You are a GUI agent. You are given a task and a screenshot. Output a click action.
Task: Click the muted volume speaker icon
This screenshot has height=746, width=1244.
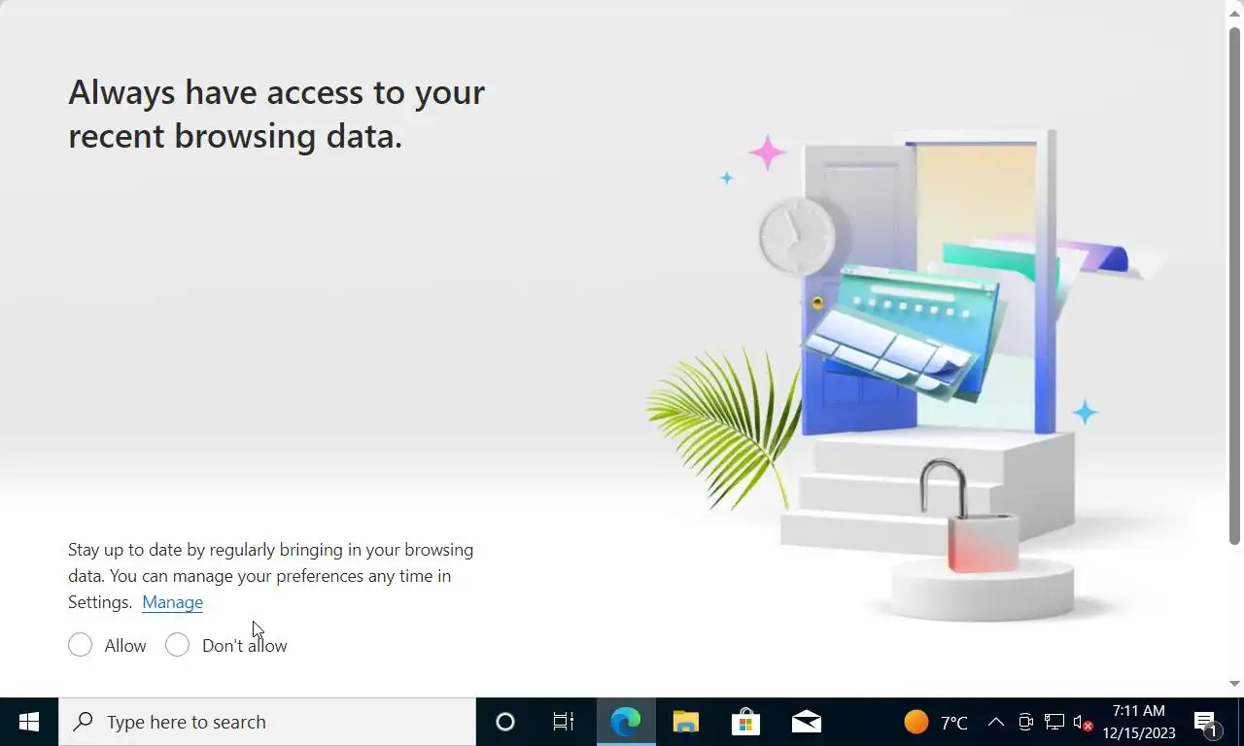pos(1083,722)
